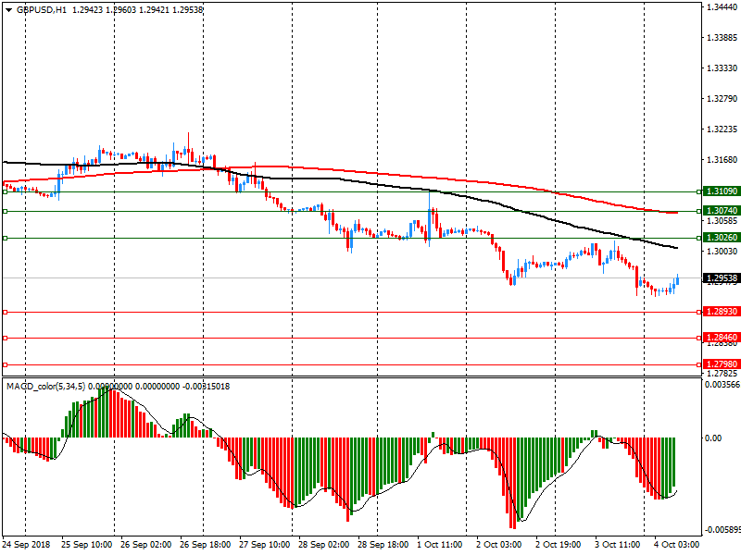Viewport: 741px width, 555px height.
Task: Select the red 1.27980 support price tag
Action: [x=721, y=364]
